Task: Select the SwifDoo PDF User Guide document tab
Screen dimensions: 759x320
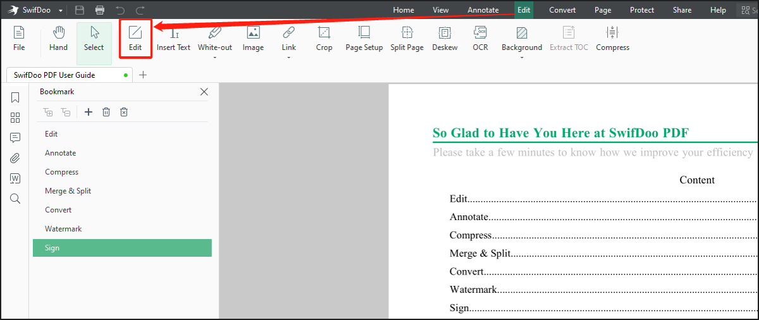Action: (x=69, y=75)
